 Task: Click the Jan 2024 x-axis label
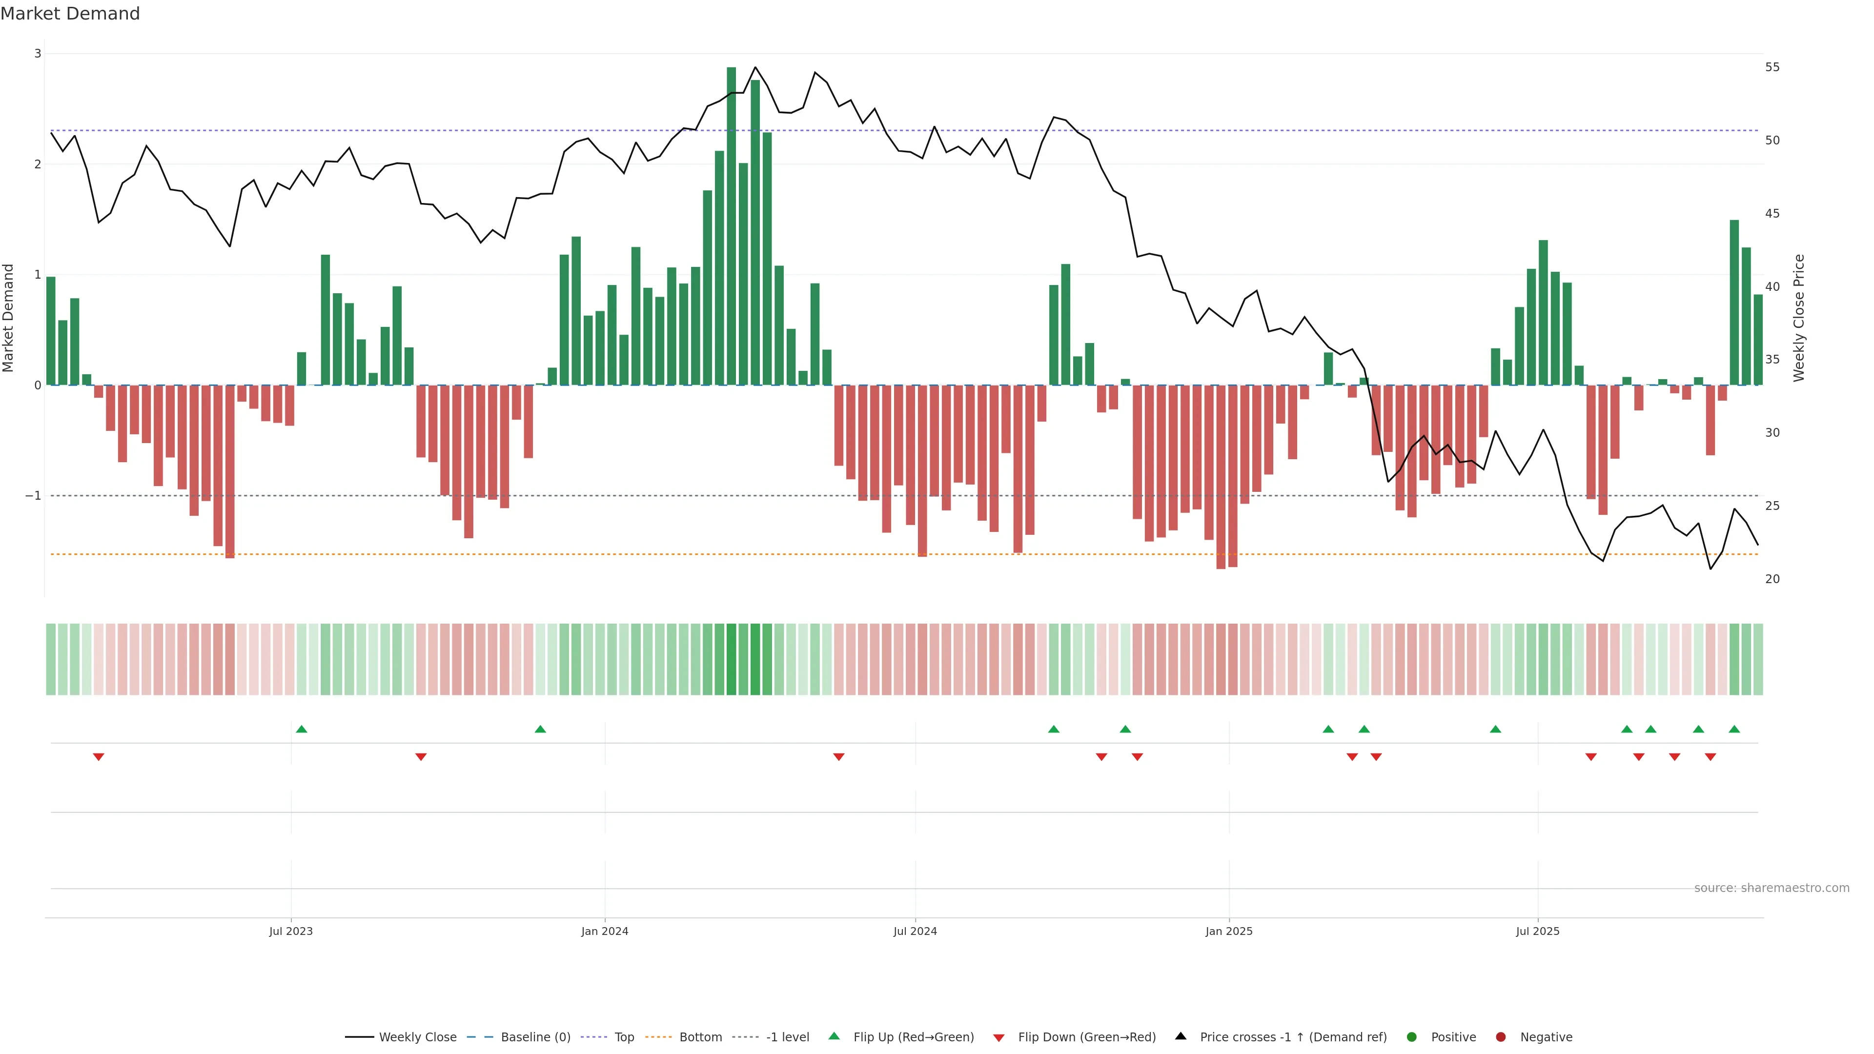coord(605,931)
